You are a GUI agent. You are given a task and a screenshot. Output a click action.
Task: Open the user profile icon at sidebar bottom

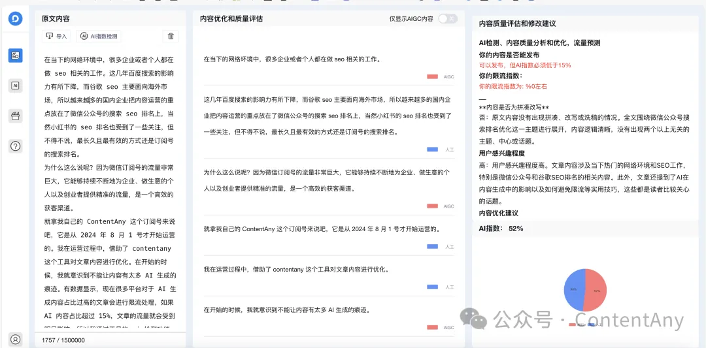pos(16,339)
